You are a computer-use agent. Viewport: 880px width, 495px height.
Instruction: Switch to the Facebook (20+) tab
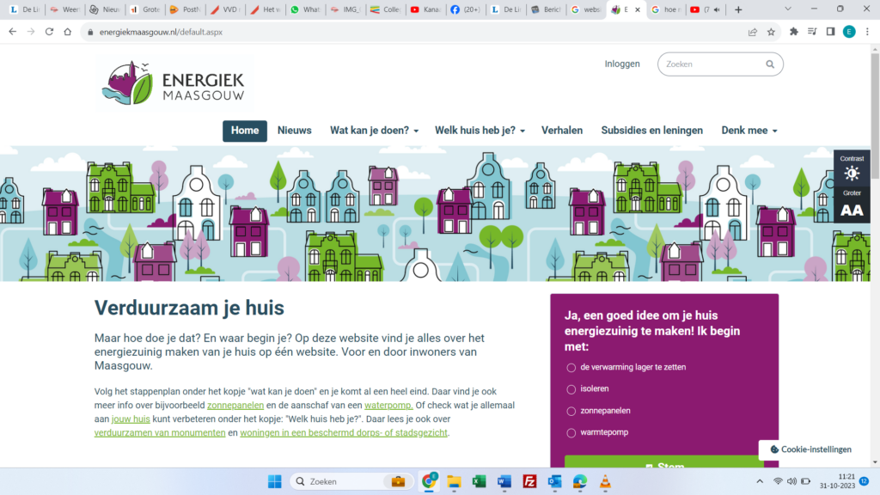point(466,9)
